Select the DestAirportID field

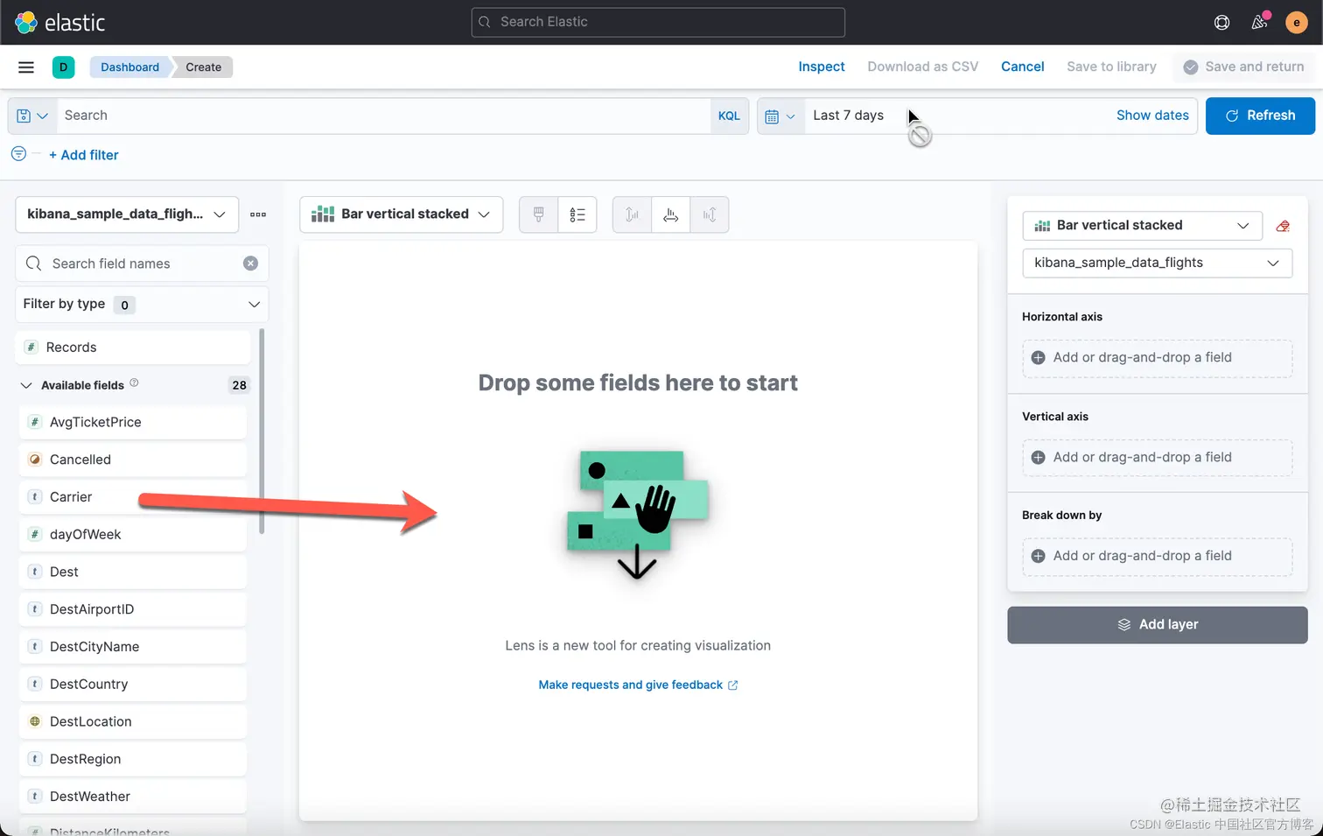tap(133, 609)
